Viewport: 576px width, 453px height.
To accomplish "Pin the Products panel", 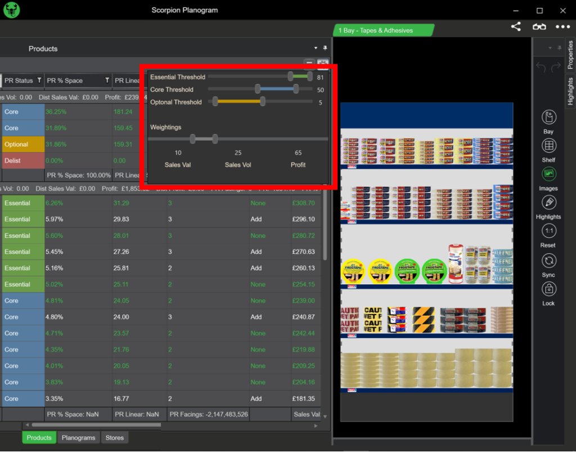I will coord(325,48).
